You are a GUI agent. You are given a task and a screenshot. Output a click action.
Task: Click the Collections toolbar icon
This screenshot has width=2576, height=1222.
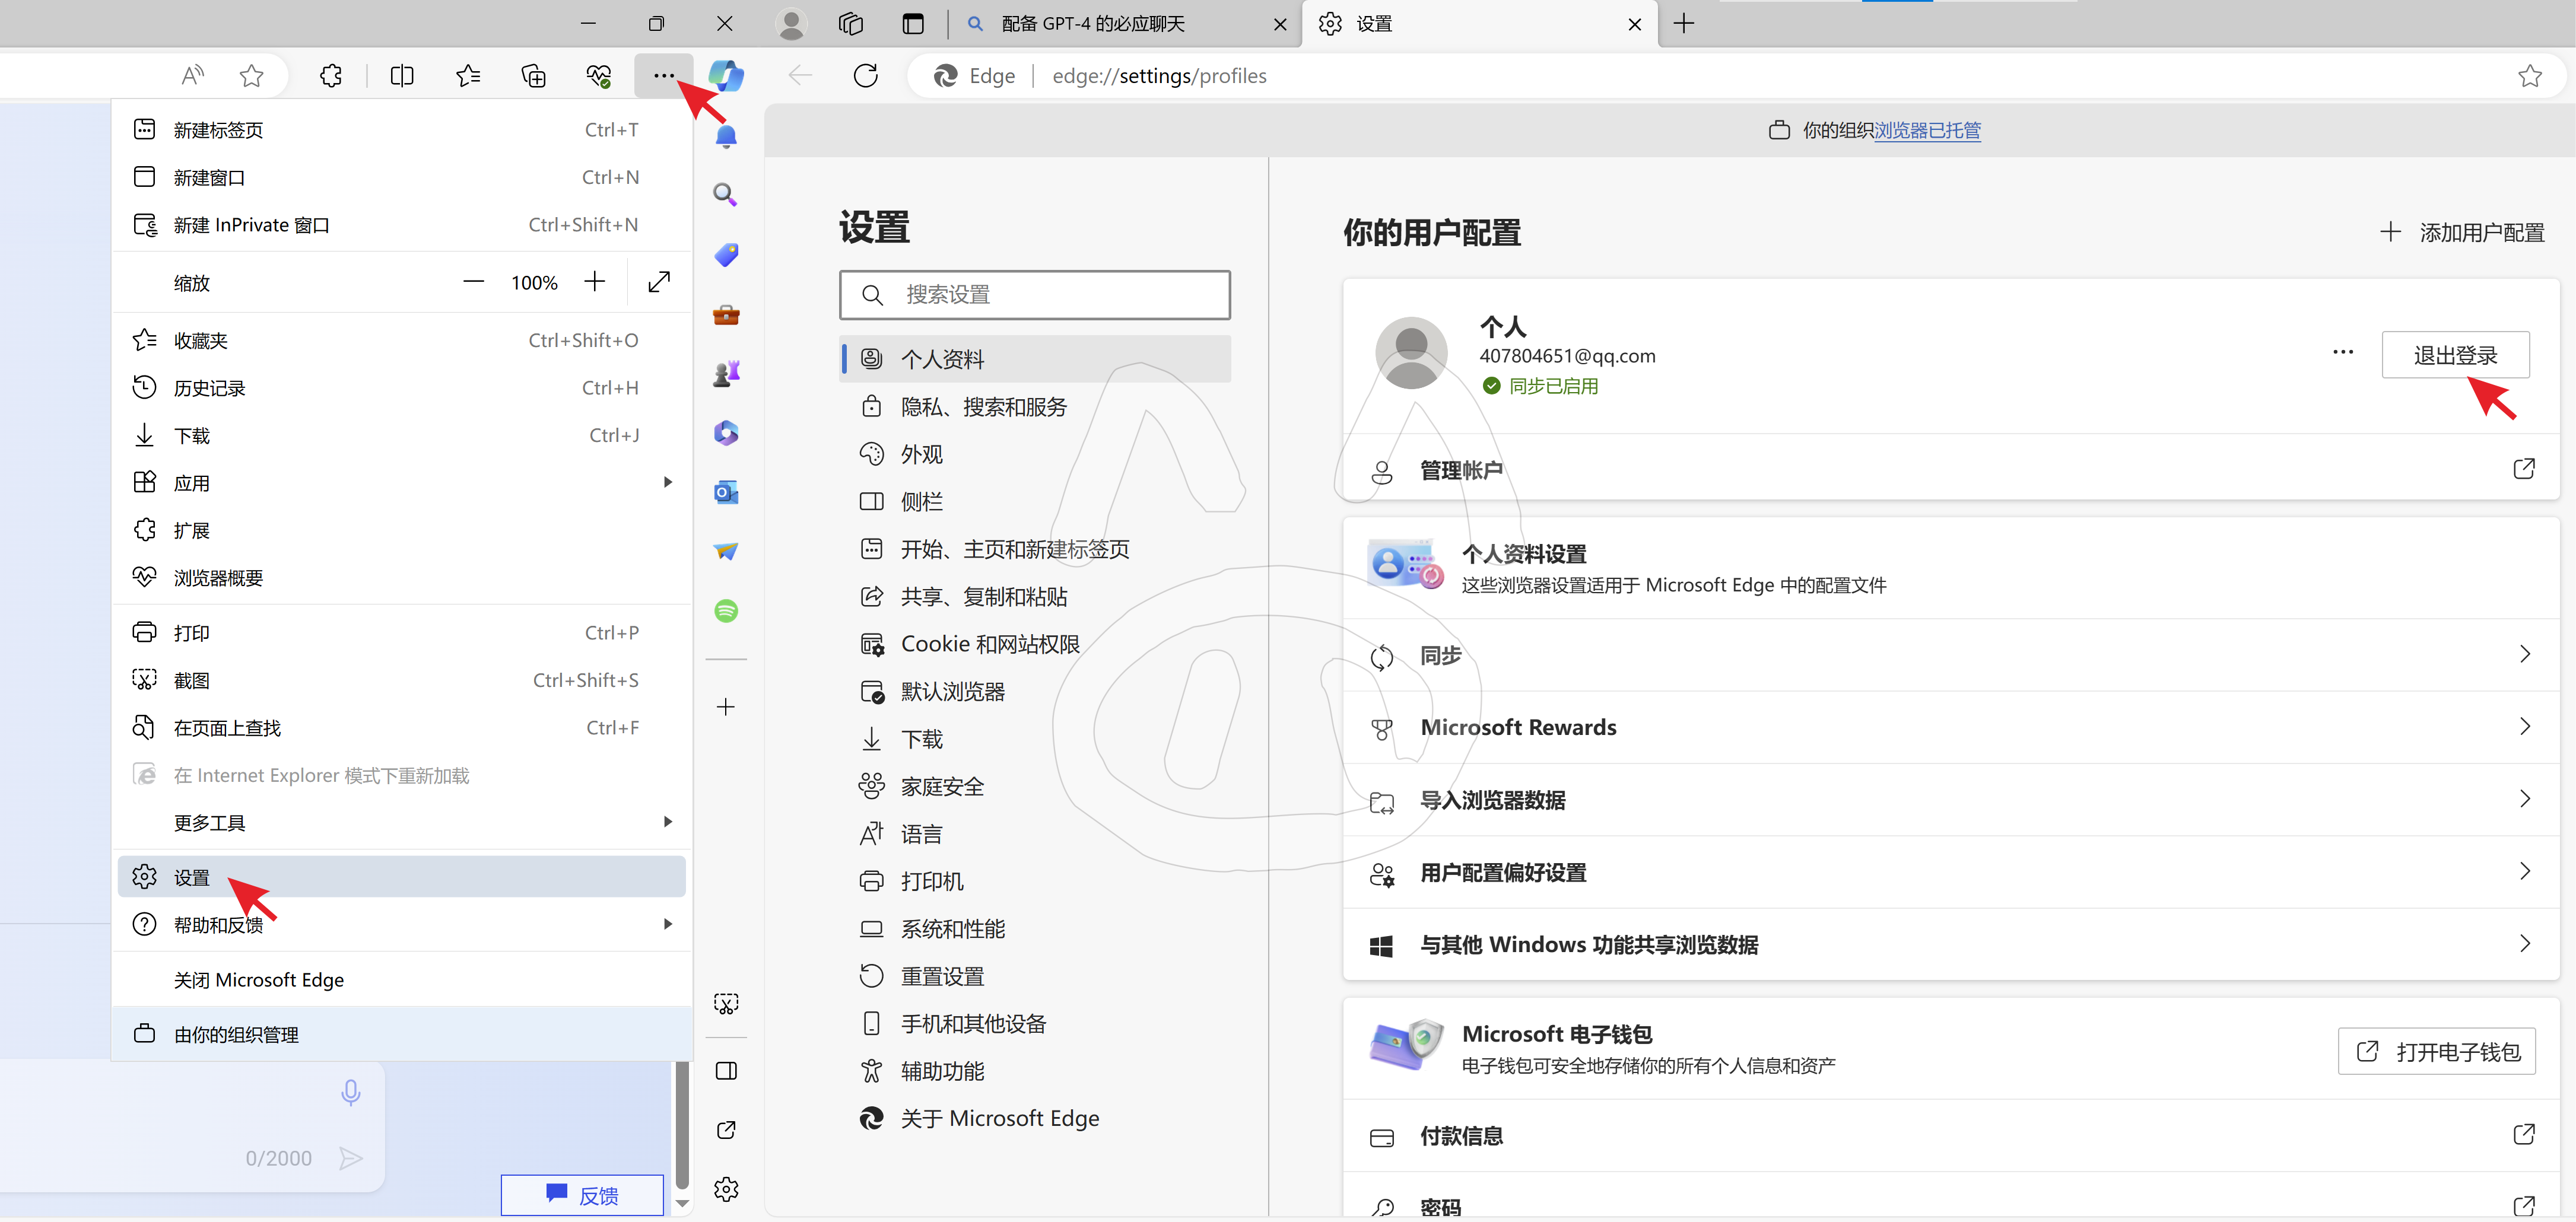pyautogui.click(x=533, y=76)
